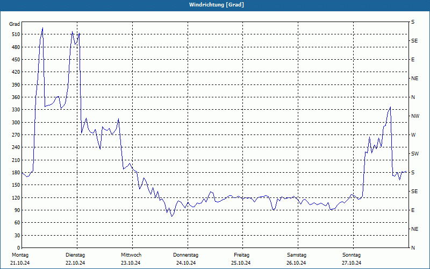Select the 30 axis label
430x269 pixels.
pos(17,235)
